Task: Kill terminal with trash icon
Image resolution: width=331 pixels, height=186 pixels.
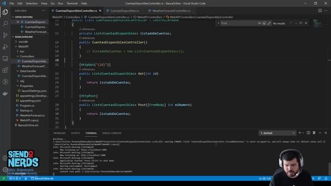Action: tap(314, 133)
